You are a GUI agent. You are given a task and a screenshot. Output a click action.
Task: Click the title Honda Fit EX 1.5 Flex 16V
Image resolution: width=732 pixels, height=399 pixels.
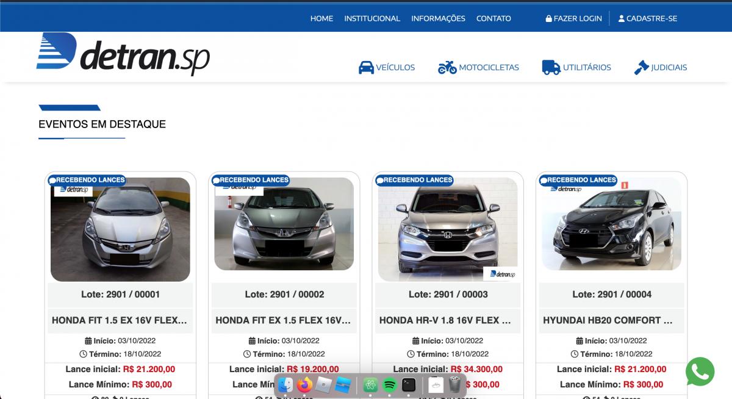tap(284, 320)
